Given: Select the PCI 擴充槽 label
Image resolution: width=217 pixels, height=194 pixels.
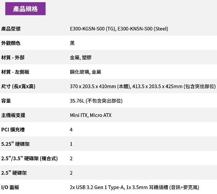Looking at the screenshot, I should click(x=13, y=130).
